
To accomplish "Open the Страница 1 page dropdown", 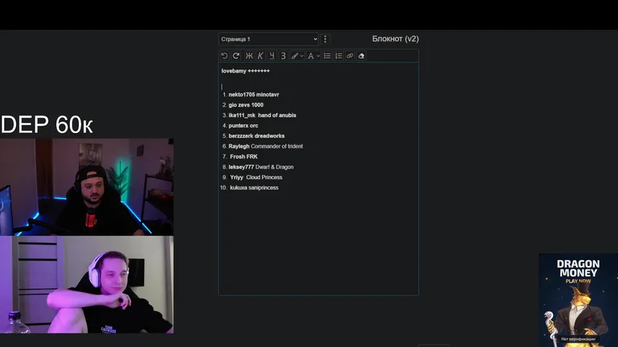I will click(x=268, y=39).
